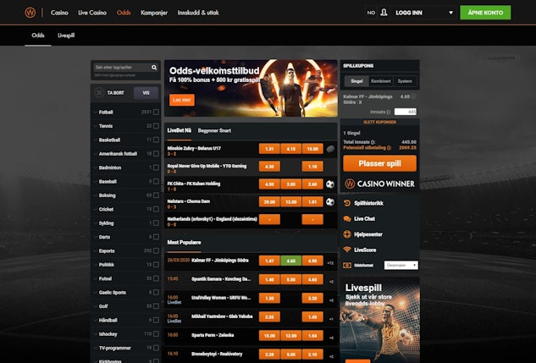Tick the Boksing checkbox
Viewport: 536px width, 363px height.
click(x=156, y=195)
